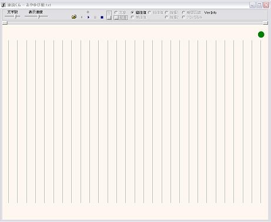Select the lower radio in the fourth column
271x222 pixels.
pos(172,17)
